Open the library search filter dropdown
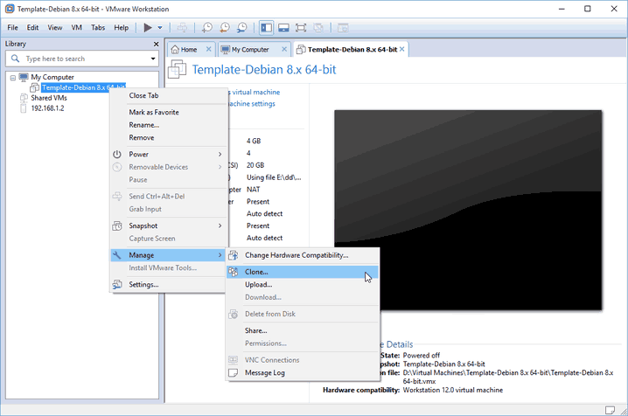This screenshot has width=628, height=416. click(x=152, y=59)
